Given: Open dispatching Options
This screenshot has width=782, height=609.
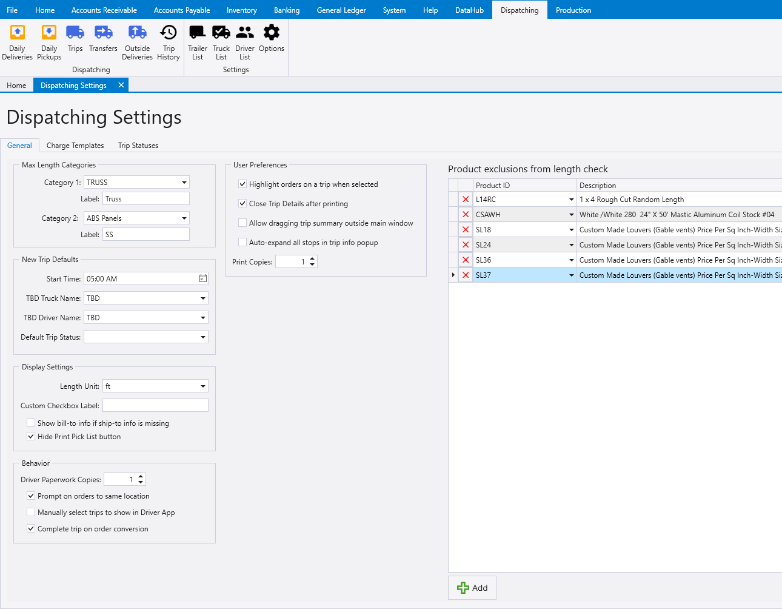Looking at the screenshot, I should tap(271, 41).
